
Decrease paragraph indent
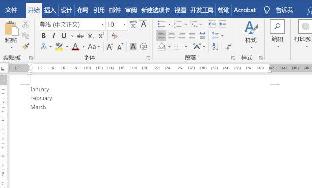coord(212,24)
